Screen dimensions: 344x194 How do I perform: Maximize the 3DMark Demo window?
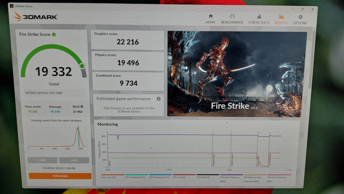pyautogui.click(x=302, y=9)
